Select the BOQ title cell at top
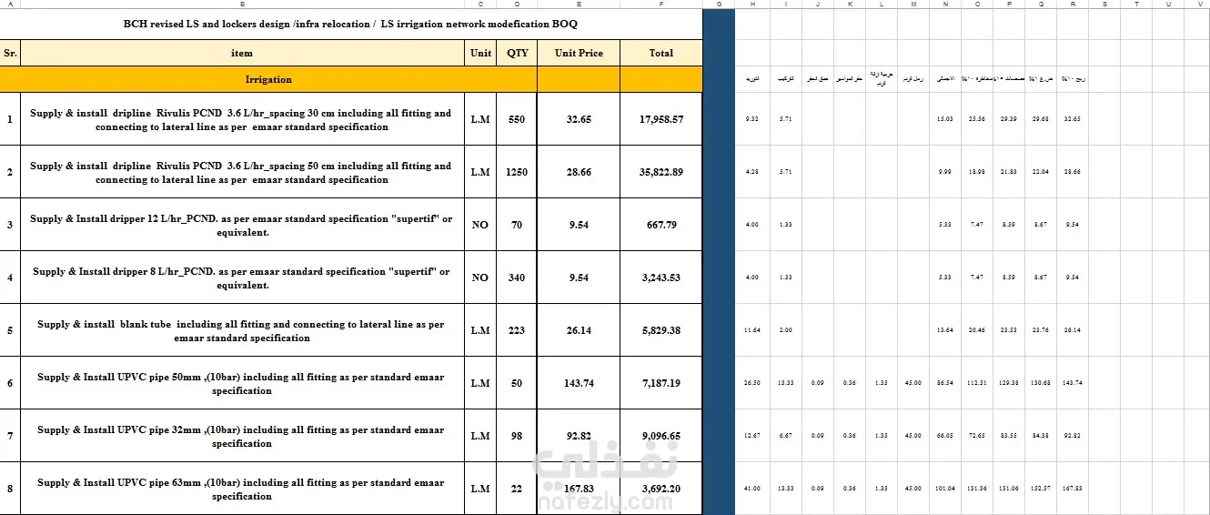The height and width of the screenshot is (515, 1210). point(351,24)
